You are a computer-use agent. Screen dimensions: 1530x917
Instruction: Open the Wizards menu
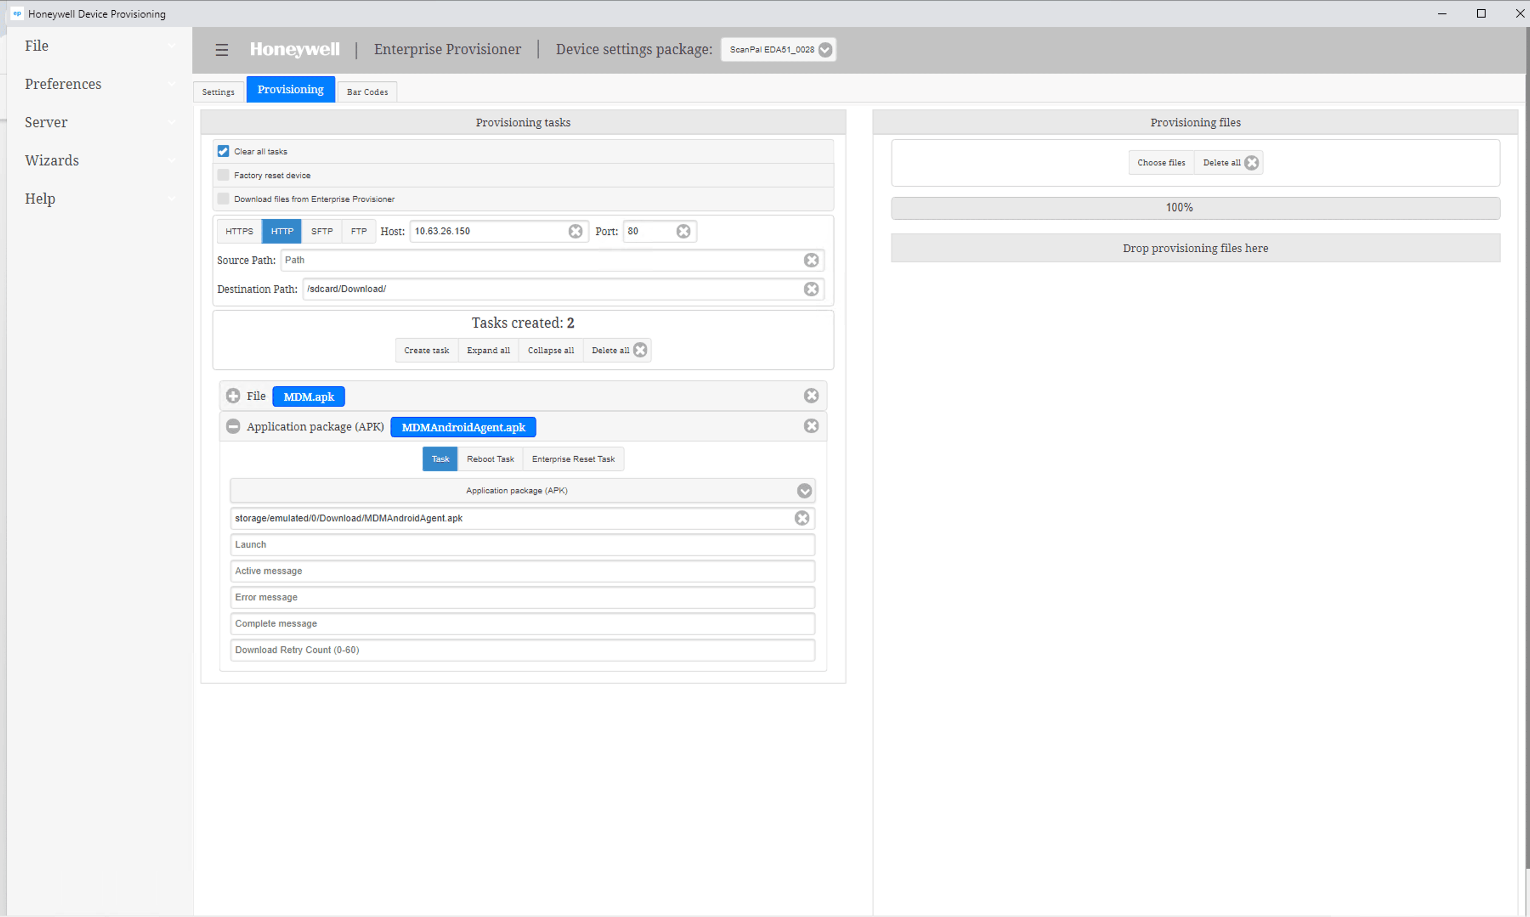[x=52, y=161]
